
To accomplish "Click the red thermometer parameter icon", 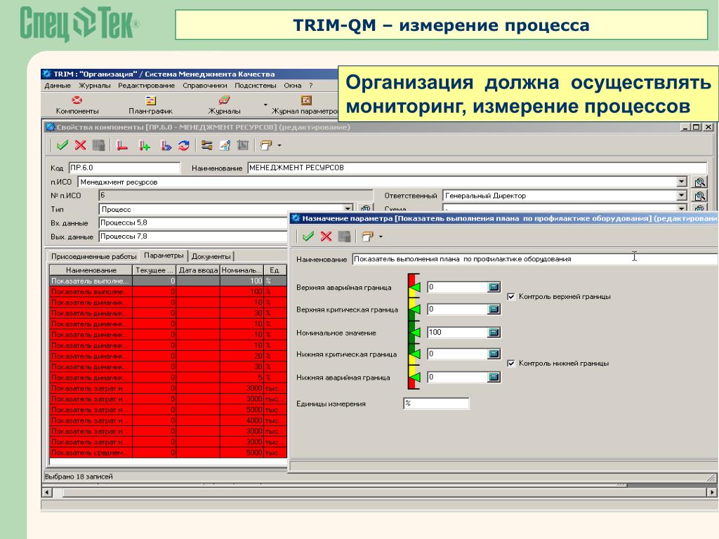I will tap(122, 146).
